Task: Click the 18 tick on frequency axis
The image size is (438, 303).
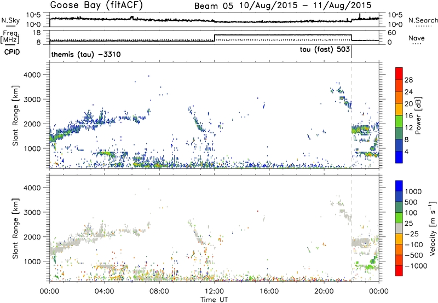Action: (37, 33)
